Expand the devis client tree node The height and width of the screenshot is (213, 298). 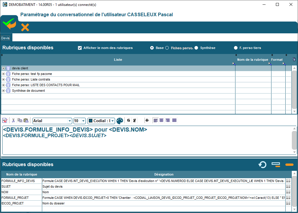point(4,68)
